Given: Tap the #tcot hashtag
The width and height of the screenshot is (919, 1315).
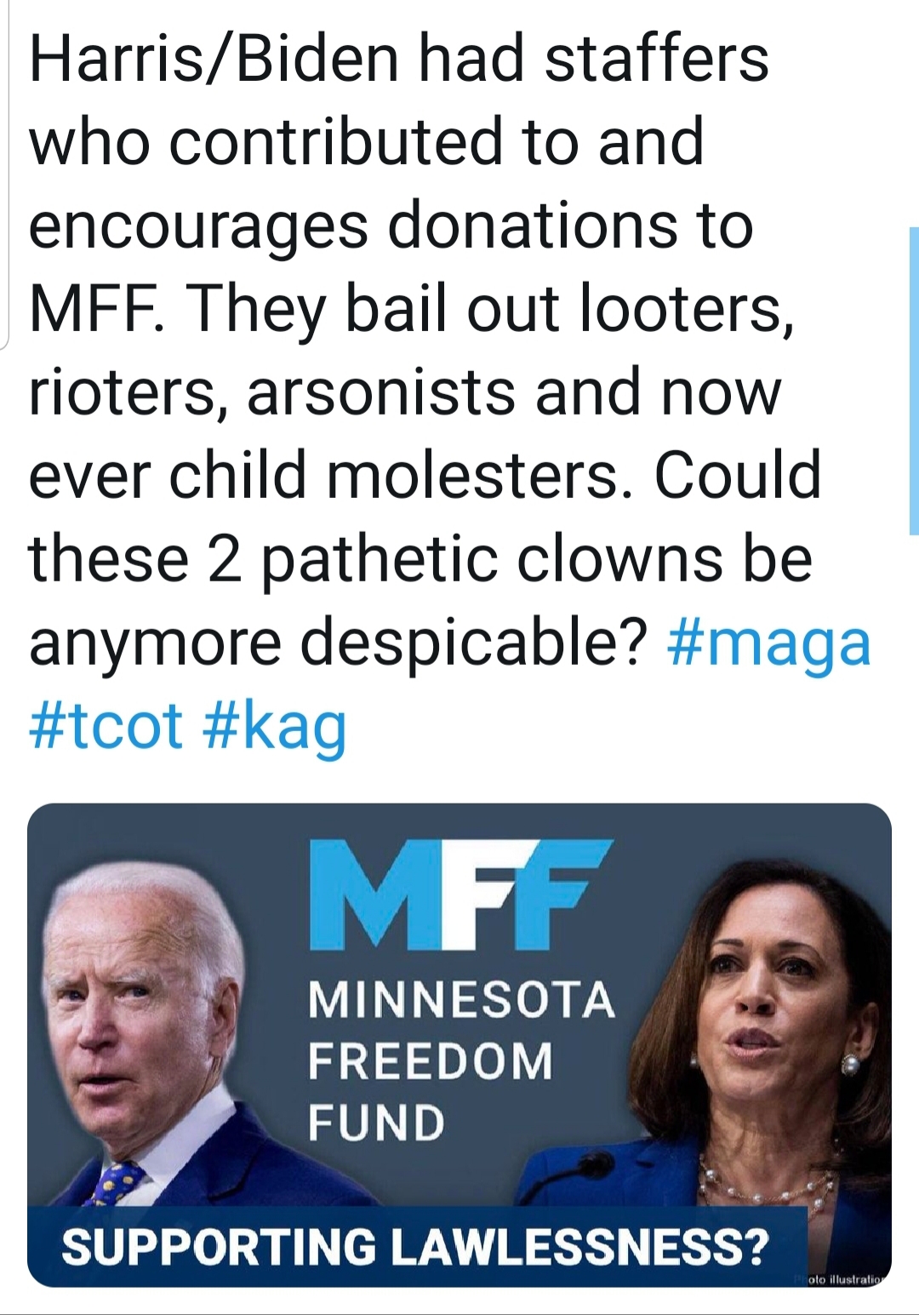Looking at the screenshot, I should (106, 725).
